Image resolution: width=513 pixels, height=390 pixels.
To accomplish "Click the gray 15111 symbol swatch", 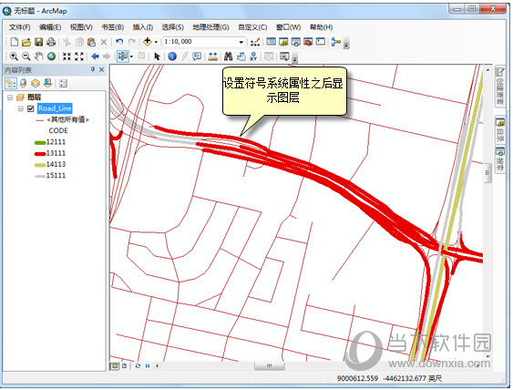I will (40, 176).
